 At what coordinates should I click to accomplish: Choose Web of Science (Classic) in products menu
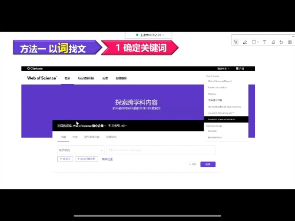[219, 81]
